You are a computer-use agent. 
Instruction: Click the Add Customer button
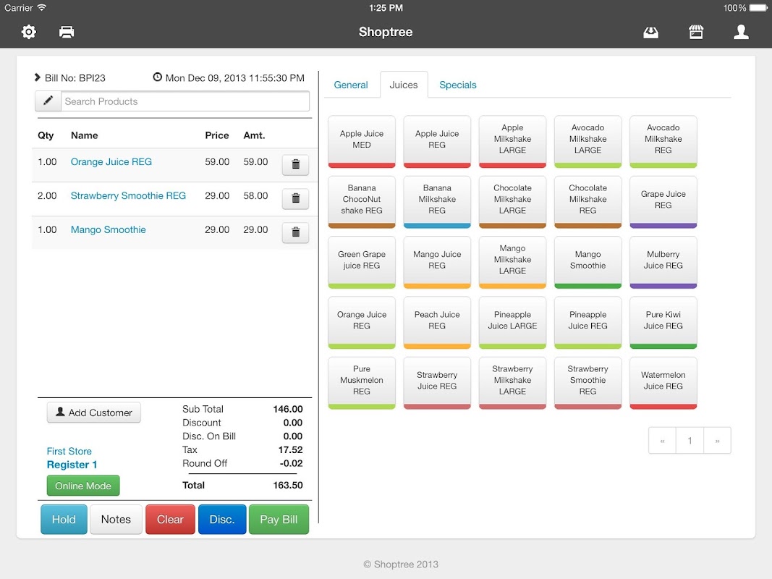click(x=94, y=413)
